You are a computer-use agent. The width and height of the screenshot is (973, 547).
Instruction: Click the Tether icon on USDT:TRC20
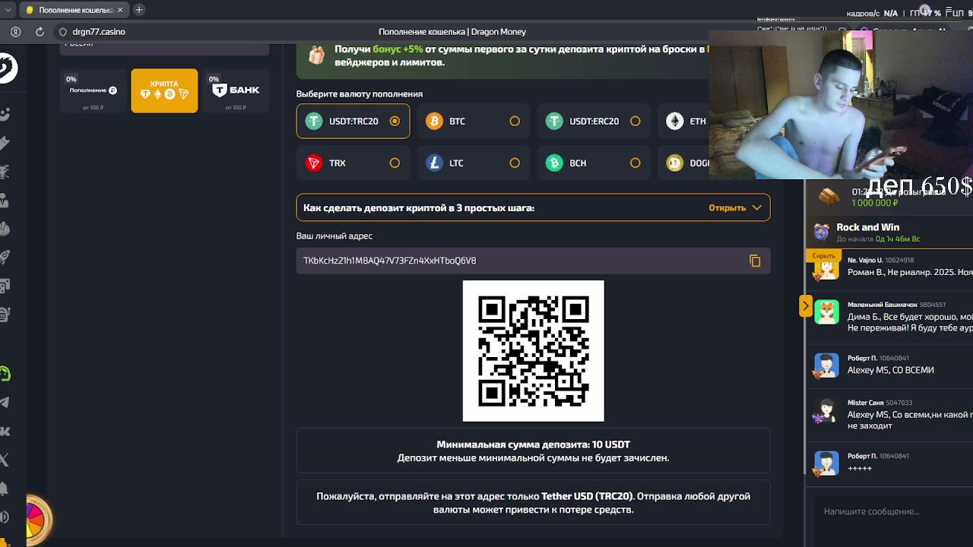pyautogui.click(x=314, y=121)
